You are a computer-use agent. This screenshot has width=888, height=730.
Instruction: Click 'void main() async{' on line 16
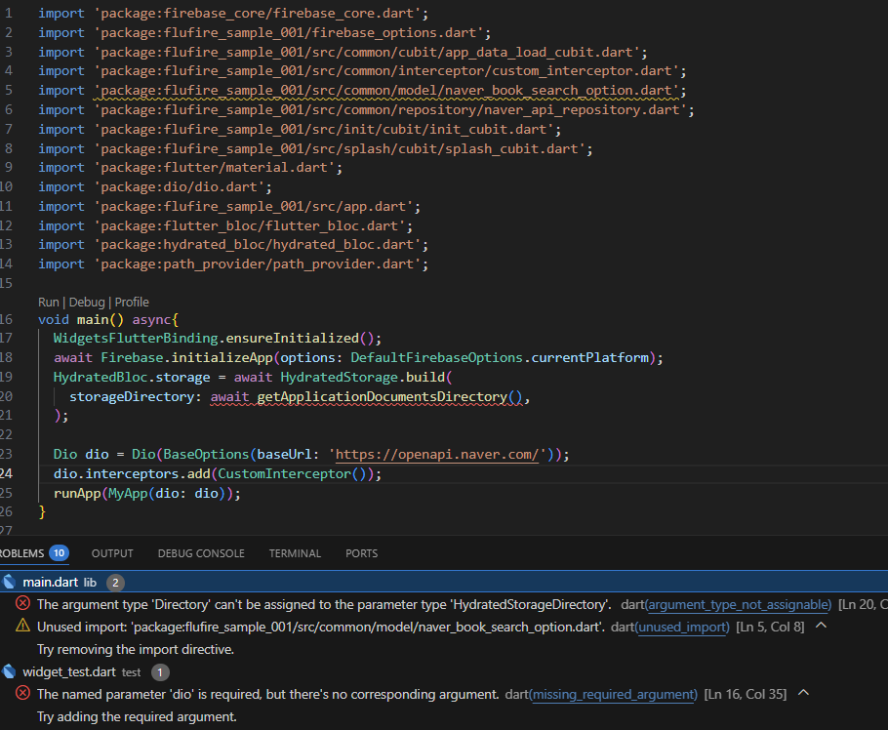pos(108,319)
